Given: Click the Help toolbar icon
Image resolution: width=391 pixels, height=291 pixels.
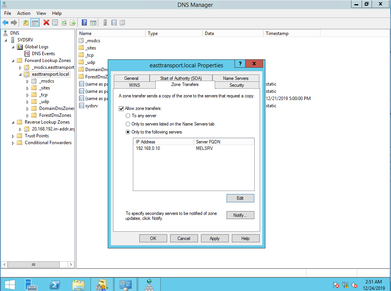Looking at the screenshot, I should coord(84,22).
